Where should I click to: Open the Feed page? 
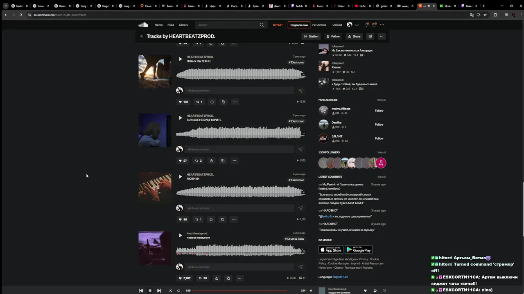tap(171, 25)
